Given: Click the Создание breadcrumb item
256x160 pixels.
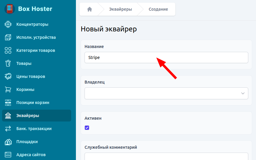Looking at the screenshot, I should 158,9.
